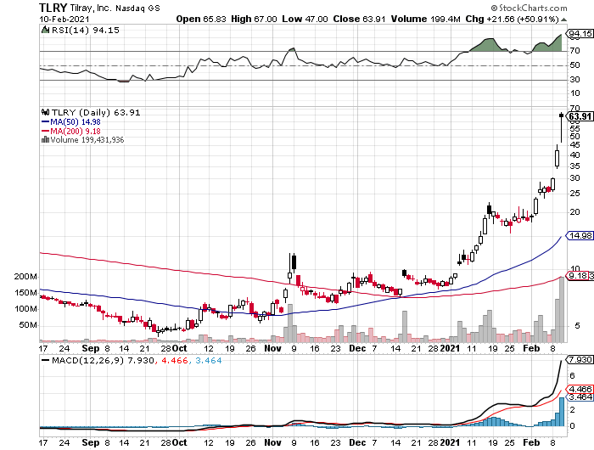Click the 'Chg +21.56 (+50.91%)' value

tap(512, 19)
